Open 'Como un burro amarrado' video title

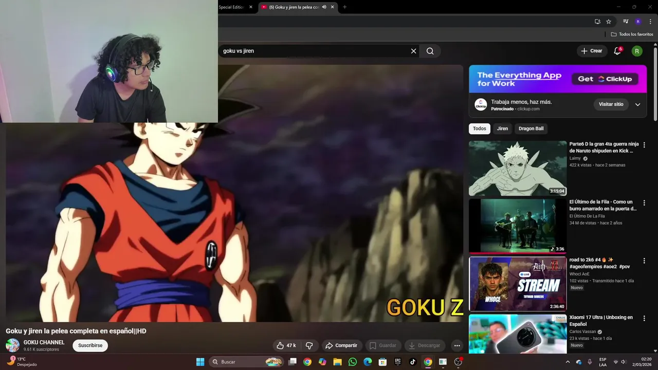[x=603, y=206]
